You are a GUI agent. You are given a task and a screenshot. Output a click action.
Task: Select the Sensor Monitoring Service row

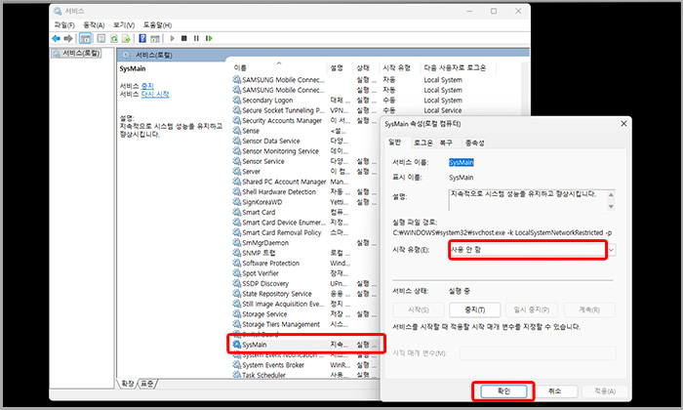point(306,151)
